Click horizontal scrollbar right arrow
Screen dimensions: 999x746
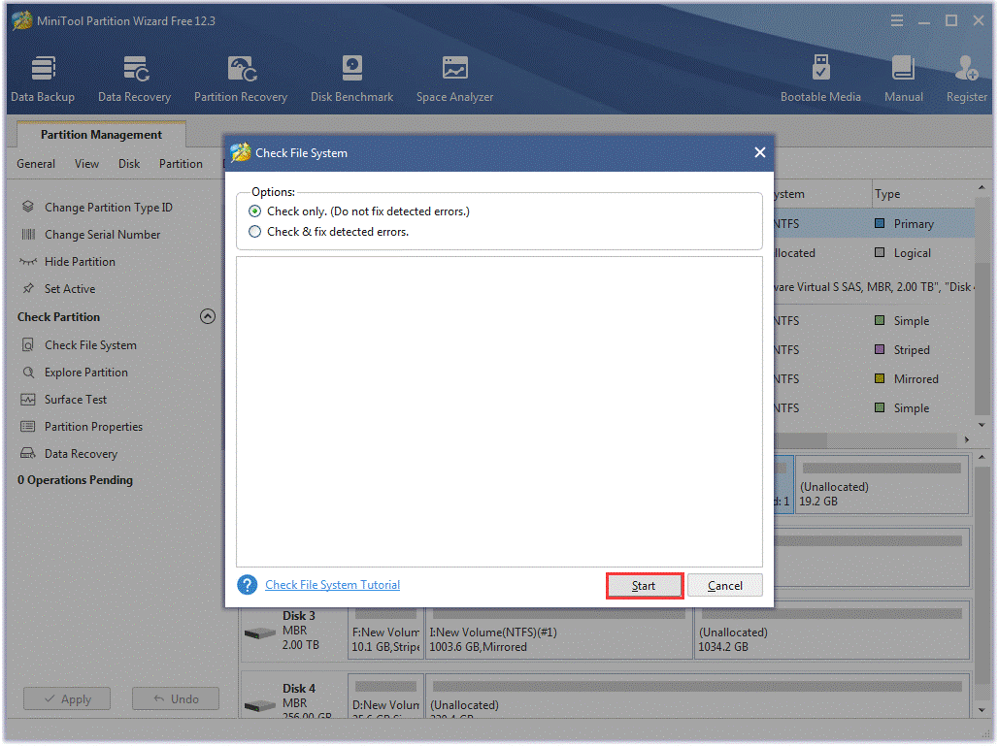[967, 439]
